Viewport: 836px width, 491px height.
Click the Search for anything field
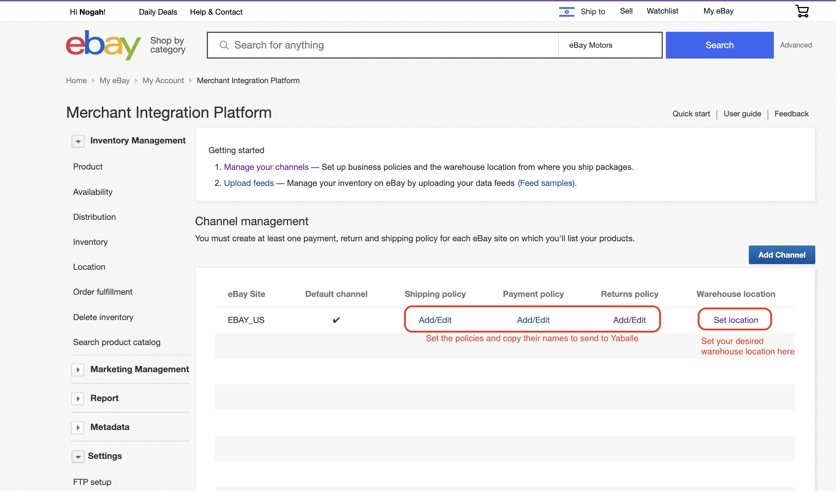383,45
